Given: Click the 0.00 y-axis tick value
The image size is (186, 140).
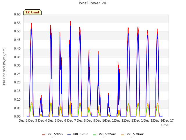Looking at the screenshot, I should [x=17, y=117].
